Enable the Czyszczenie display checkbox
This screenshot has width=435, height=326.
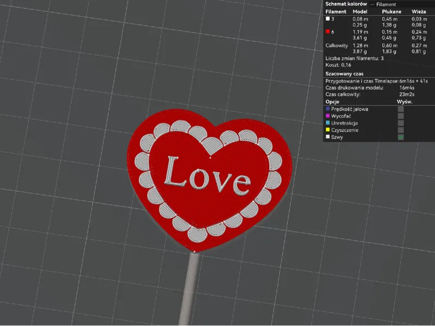coord(401,130)
